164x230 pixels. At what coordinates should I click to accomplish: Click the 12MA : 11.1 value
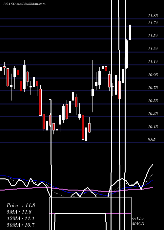(21, 218)
